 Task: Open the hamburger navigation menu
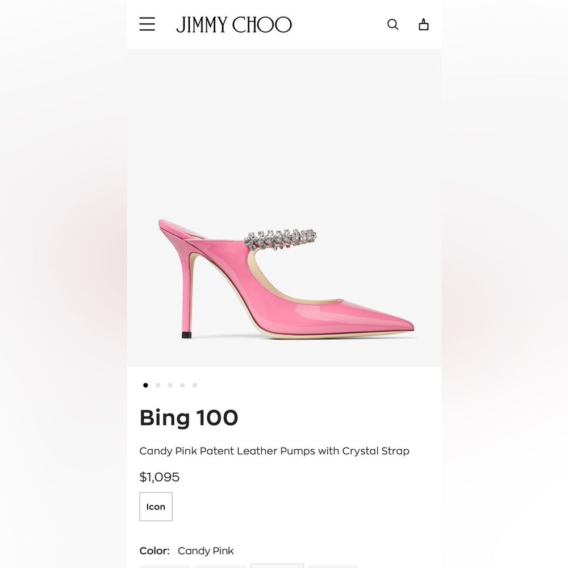point(147,24)
